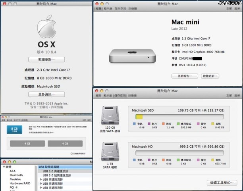243x191 pixels.
Task: Switch to 顯示器 tab in the Mac mini window
Action: [x=108, y=8]
